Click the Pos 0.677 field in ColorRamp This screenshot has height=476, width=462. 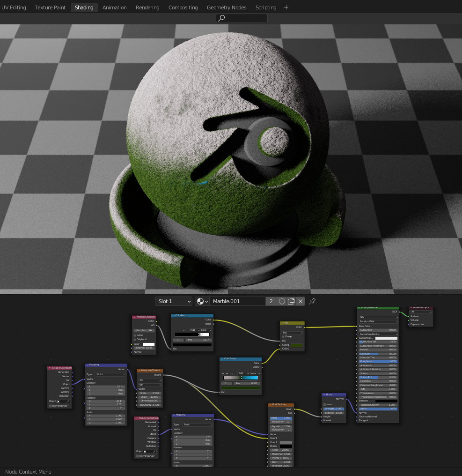tap(198, 340)
